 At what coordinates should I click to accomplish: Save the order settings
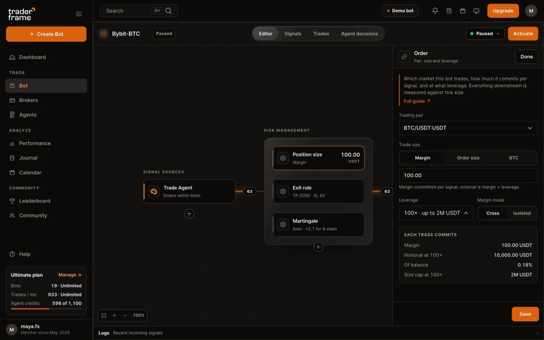(525, 314)
